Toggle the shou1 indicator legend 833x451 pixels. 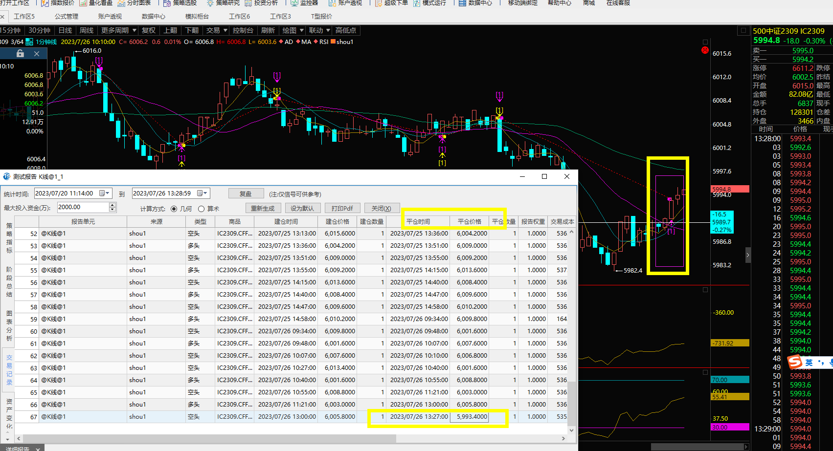[342, 42]
